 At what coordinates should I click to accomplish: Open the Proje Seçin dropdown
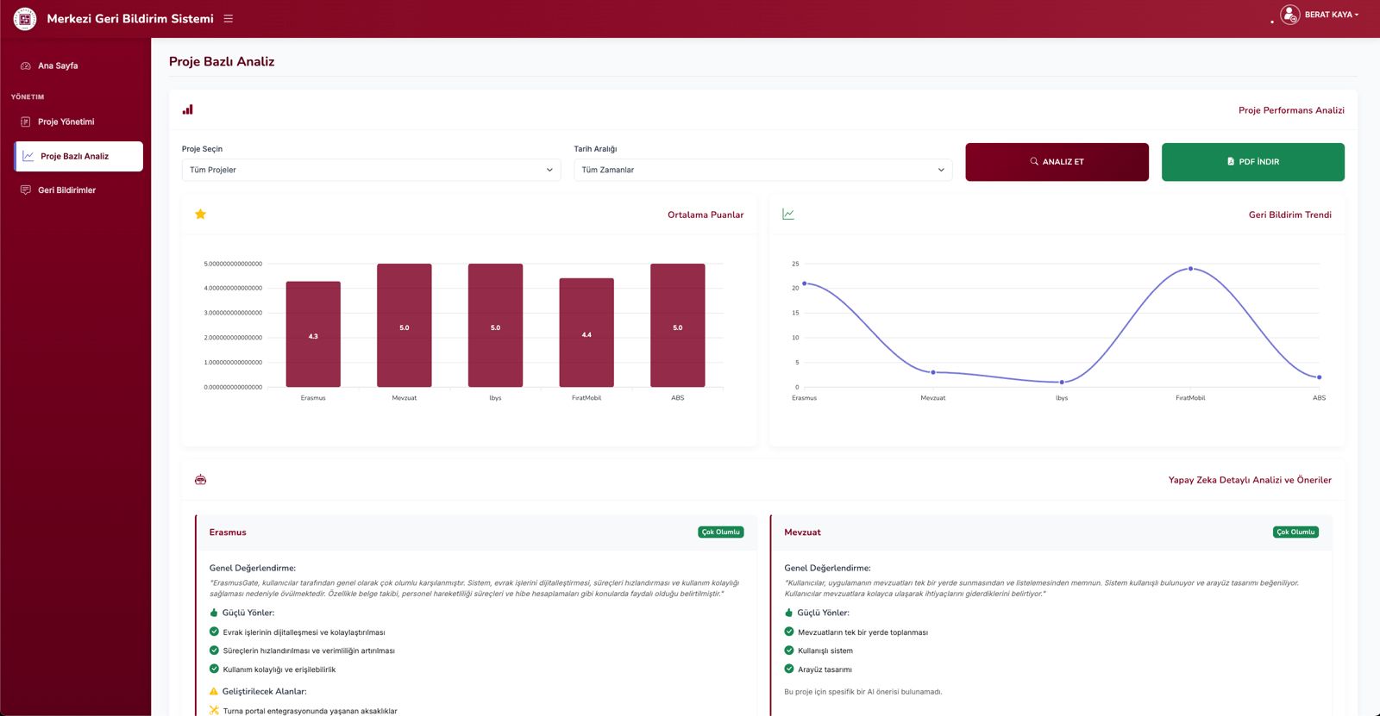[371, 170]
